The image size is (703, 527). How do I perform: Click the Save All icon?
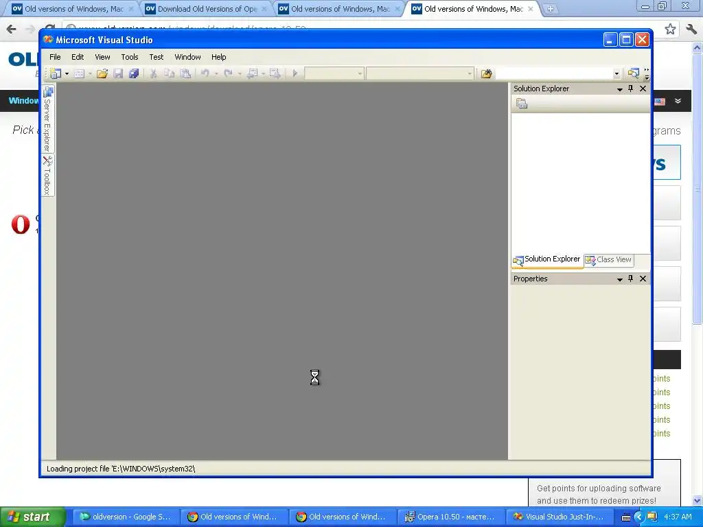pyautogui.click(x=134, y=73)
